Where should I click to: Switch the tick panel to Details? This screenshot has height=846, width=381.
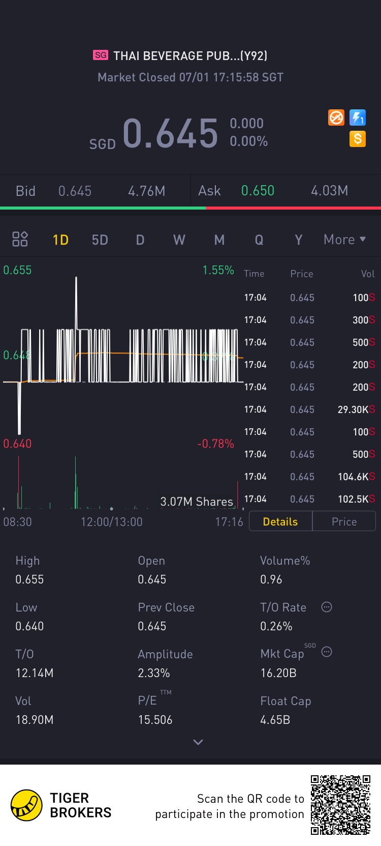(280, 521)
